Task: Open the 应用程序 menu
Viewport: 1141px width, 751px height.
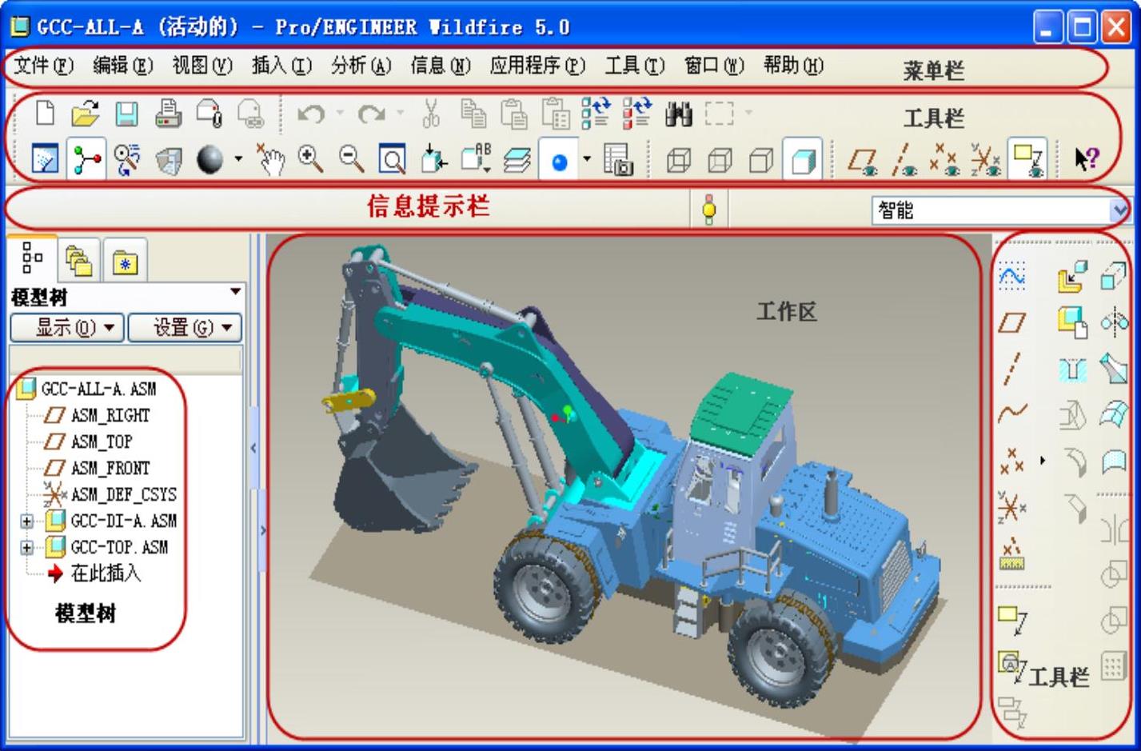Action: pos(537,66)
